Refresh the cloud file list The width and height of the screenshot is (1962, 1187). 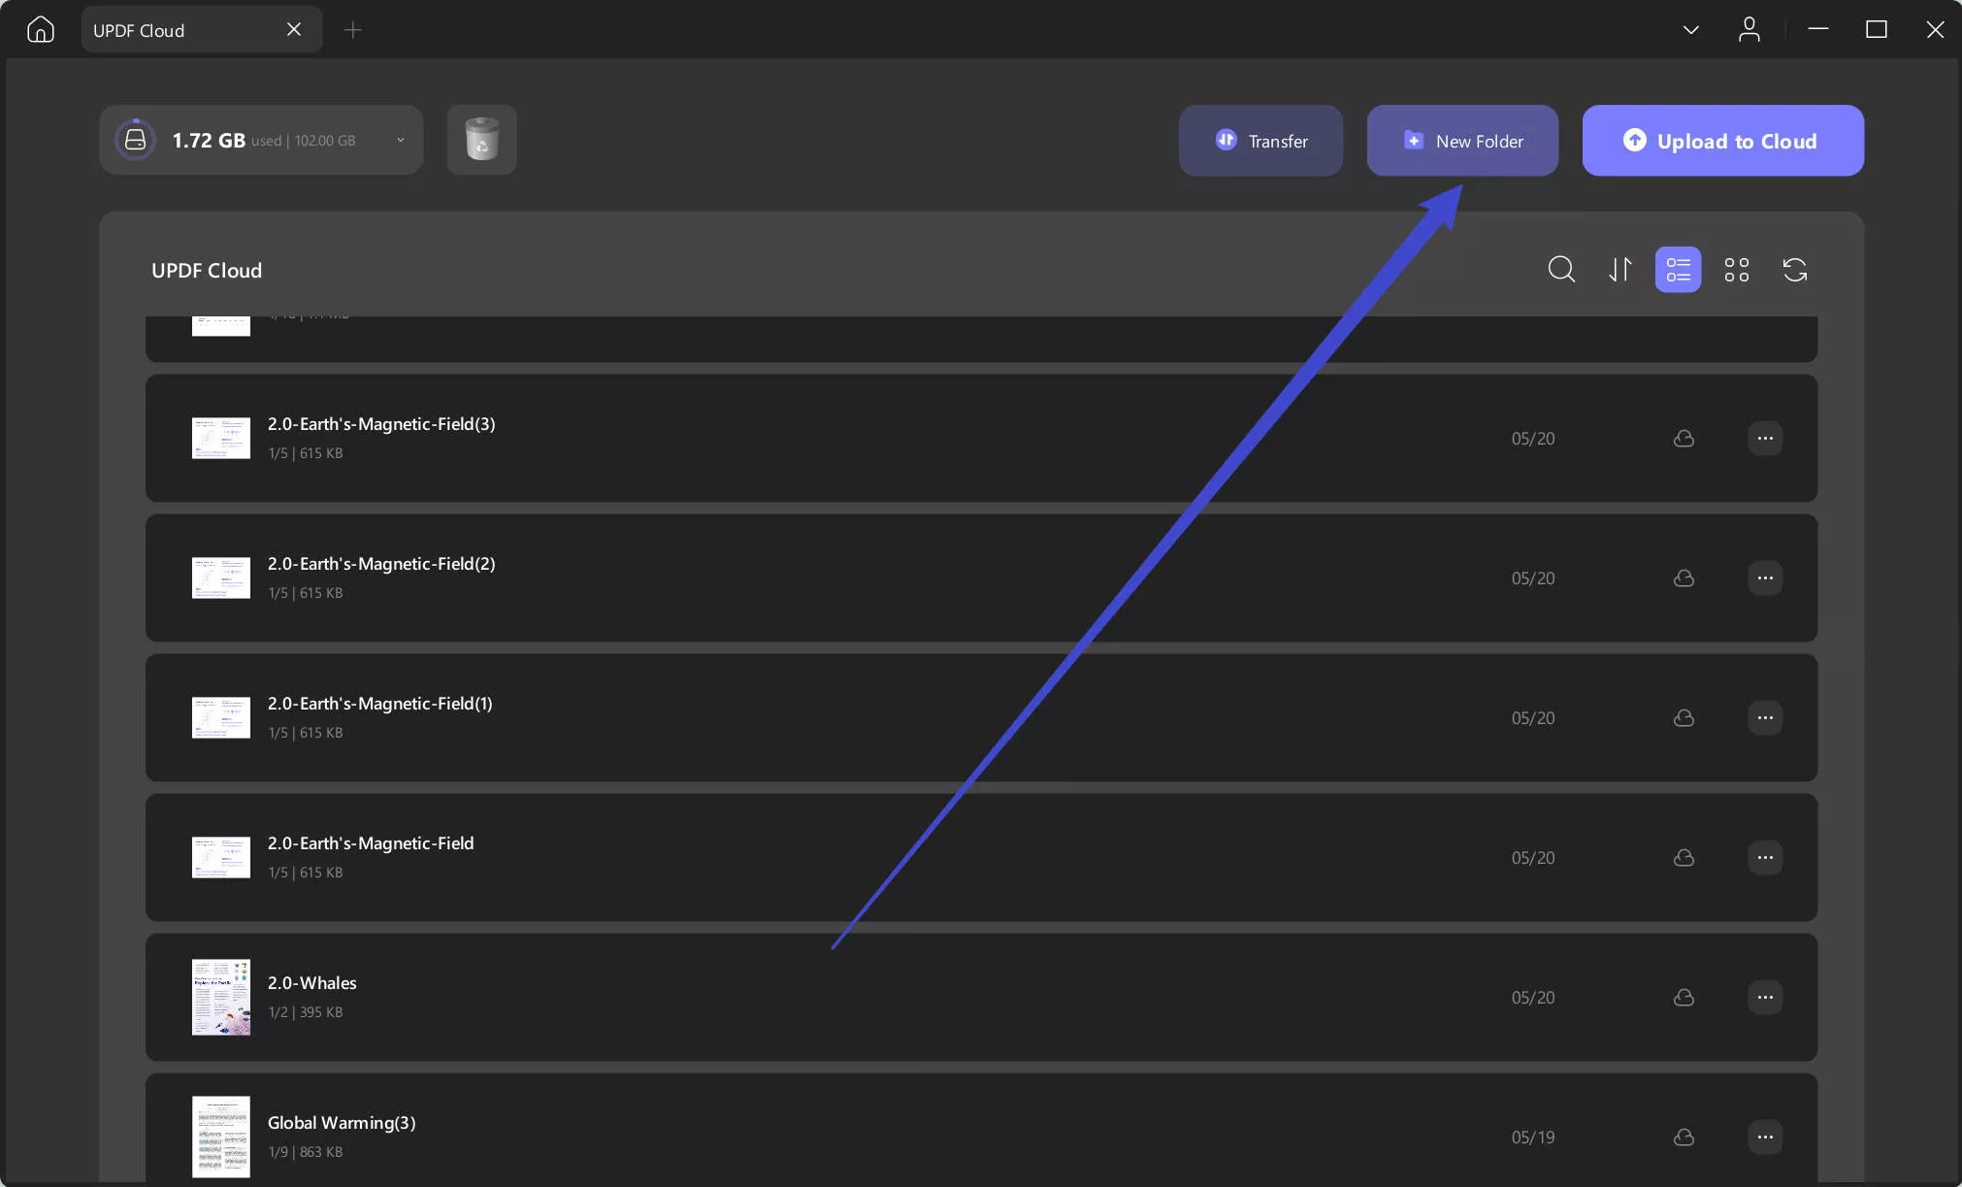[x=1794, y=269]
